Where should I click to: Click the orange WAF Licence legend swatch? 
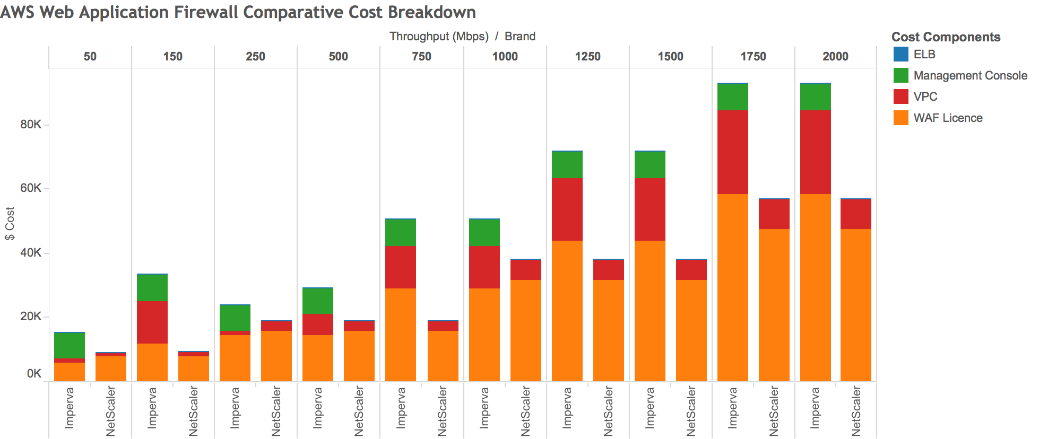click(x=901, y=118)
